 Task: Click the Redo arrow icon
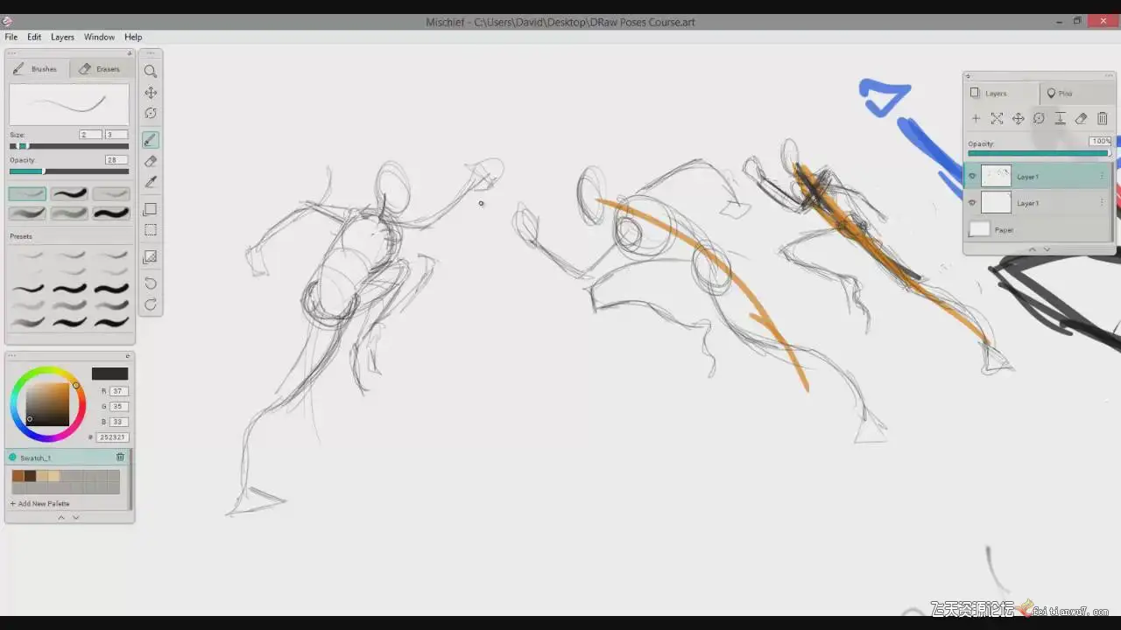151,304
